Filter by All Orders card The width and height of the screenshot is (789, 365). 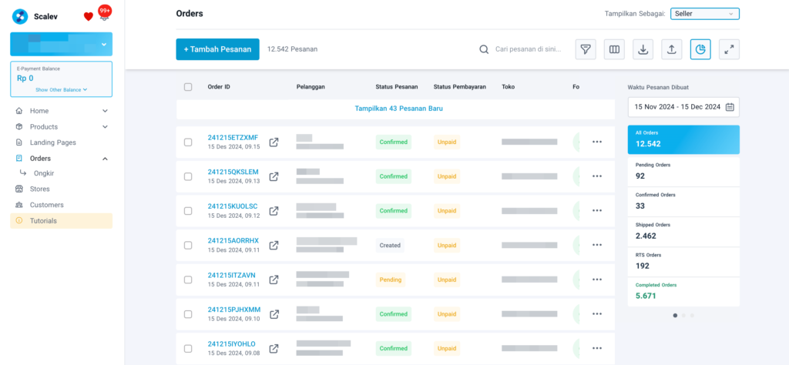pyautogui.click(x=683, y=139)
